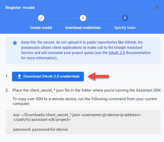Click the client_secret JSON placement instruction

[x=87, y=90]
